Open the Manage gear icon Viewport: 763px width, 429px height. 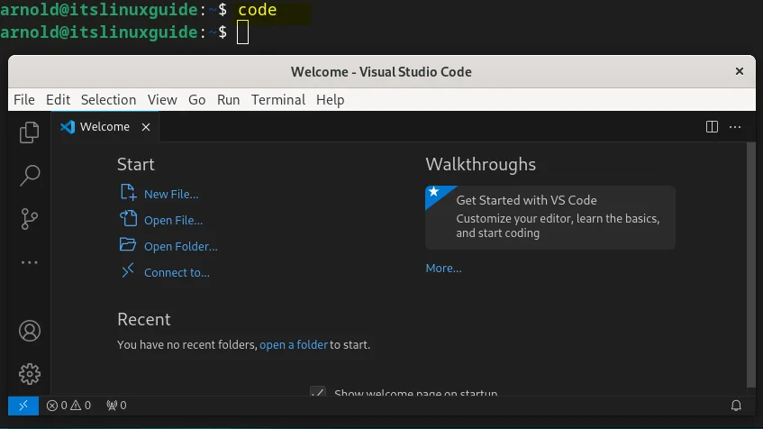(30, 374)
